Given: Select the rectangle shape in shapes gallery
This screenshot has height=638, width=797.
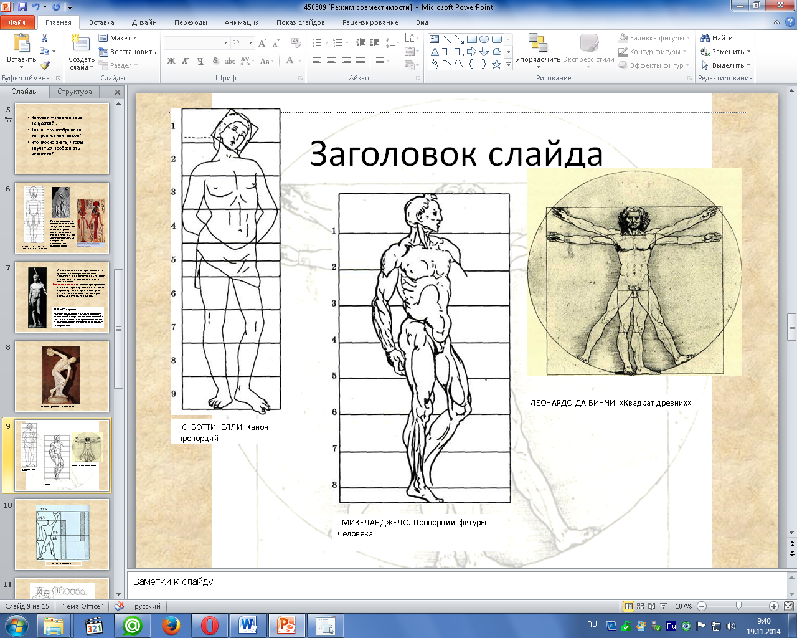Looking at the screenshot, I should [471, 39].
